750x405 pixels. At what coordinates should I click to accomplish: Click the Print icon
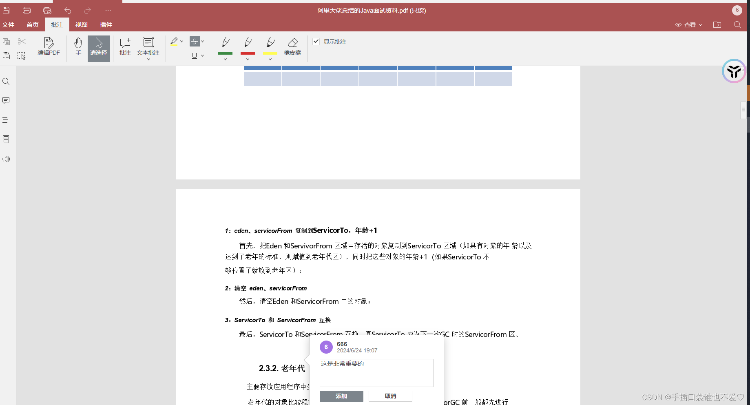[x=27, y=10]
